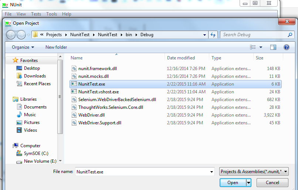Select the NunitTest.vshost.exe file name
The image size is (298, 190).
pos(98,92)
